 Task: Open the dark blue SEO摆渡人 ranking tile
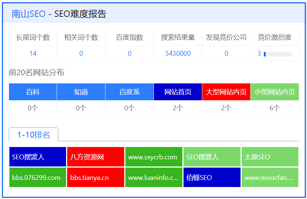(x=38, y=157)
